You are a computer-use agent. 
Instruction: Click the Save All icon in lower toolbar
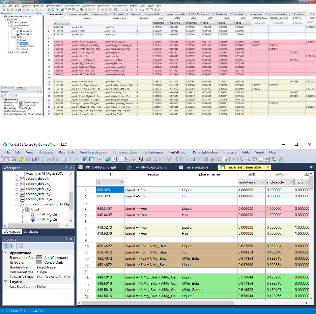pyautogui.click(x=34, y=160)
